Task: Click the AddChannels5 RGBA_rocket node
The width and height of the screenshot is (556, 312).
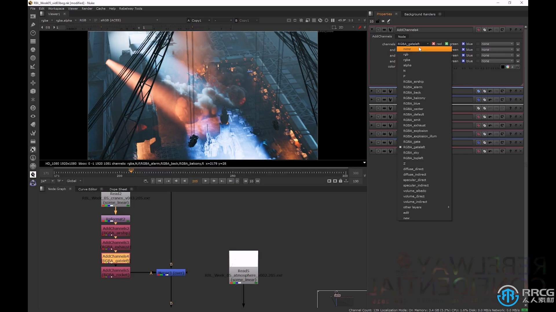Action: coord(116,272)
